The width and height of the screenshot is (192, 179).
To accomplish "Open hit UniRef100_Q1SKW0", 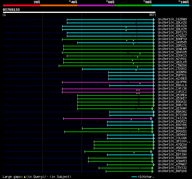I will click(x=172, y=109).
